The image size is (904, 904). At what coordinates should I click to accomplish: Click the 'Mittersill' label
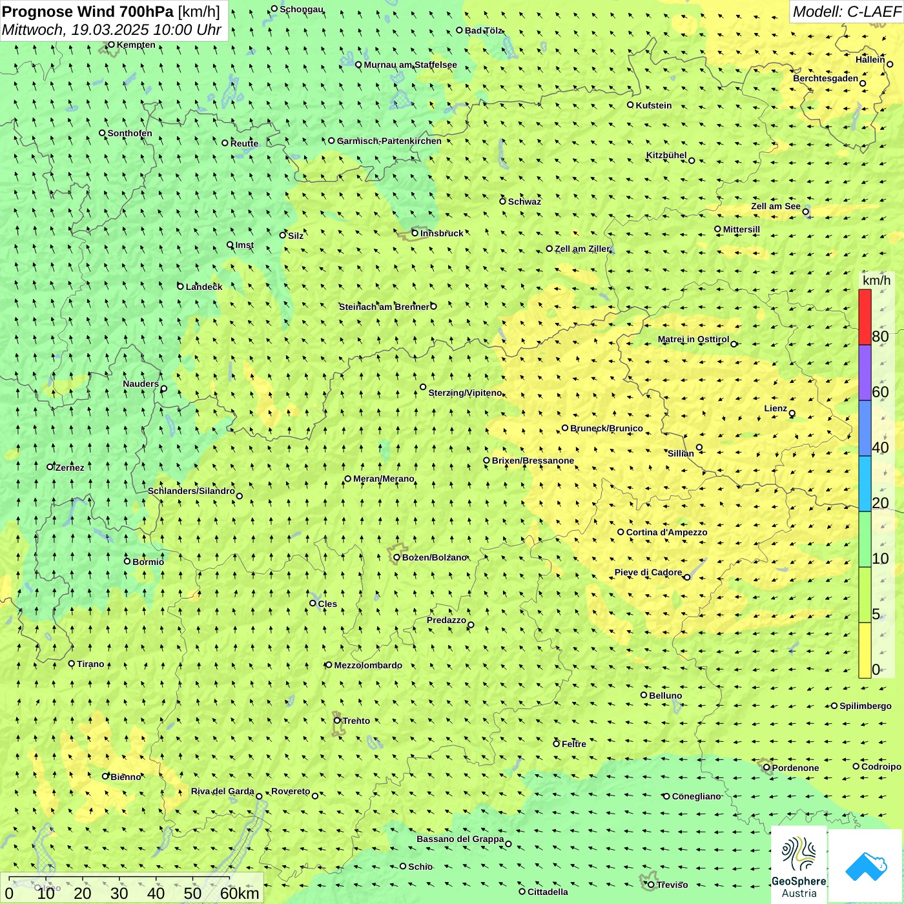(x=741, y=229)
